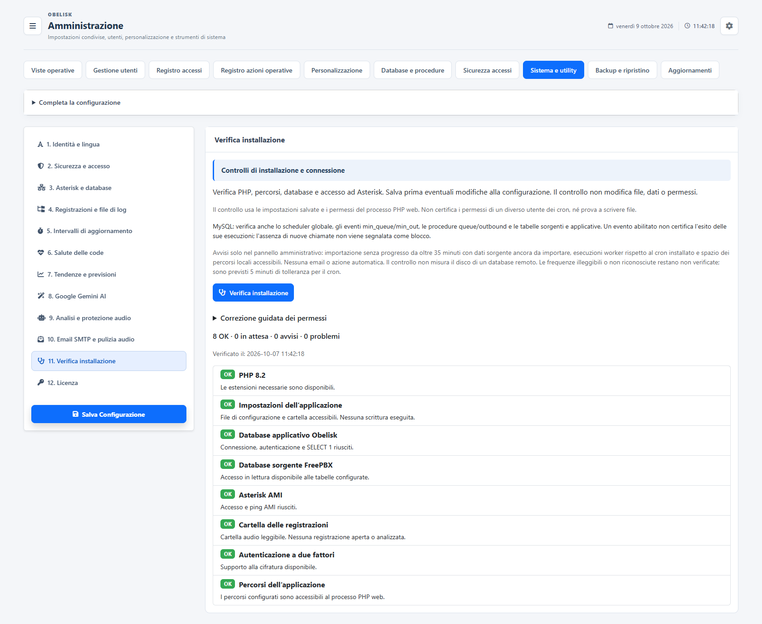
Task: Click the Identità e lingua letter icon
Action: (40, 144)
